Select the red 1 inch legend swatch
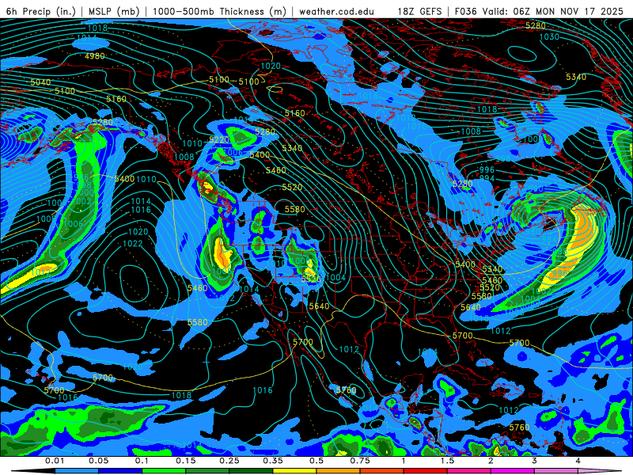 pos(426,471)
